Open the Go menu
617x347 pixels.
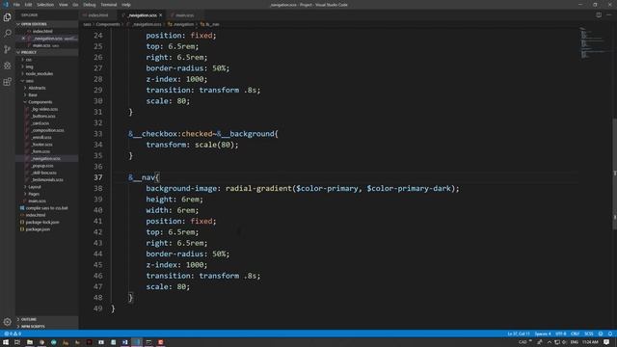coord(75,5)
